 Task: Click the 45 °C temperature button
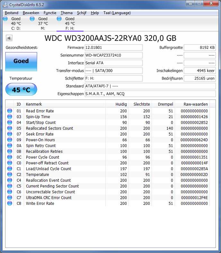tap(21, 89)
